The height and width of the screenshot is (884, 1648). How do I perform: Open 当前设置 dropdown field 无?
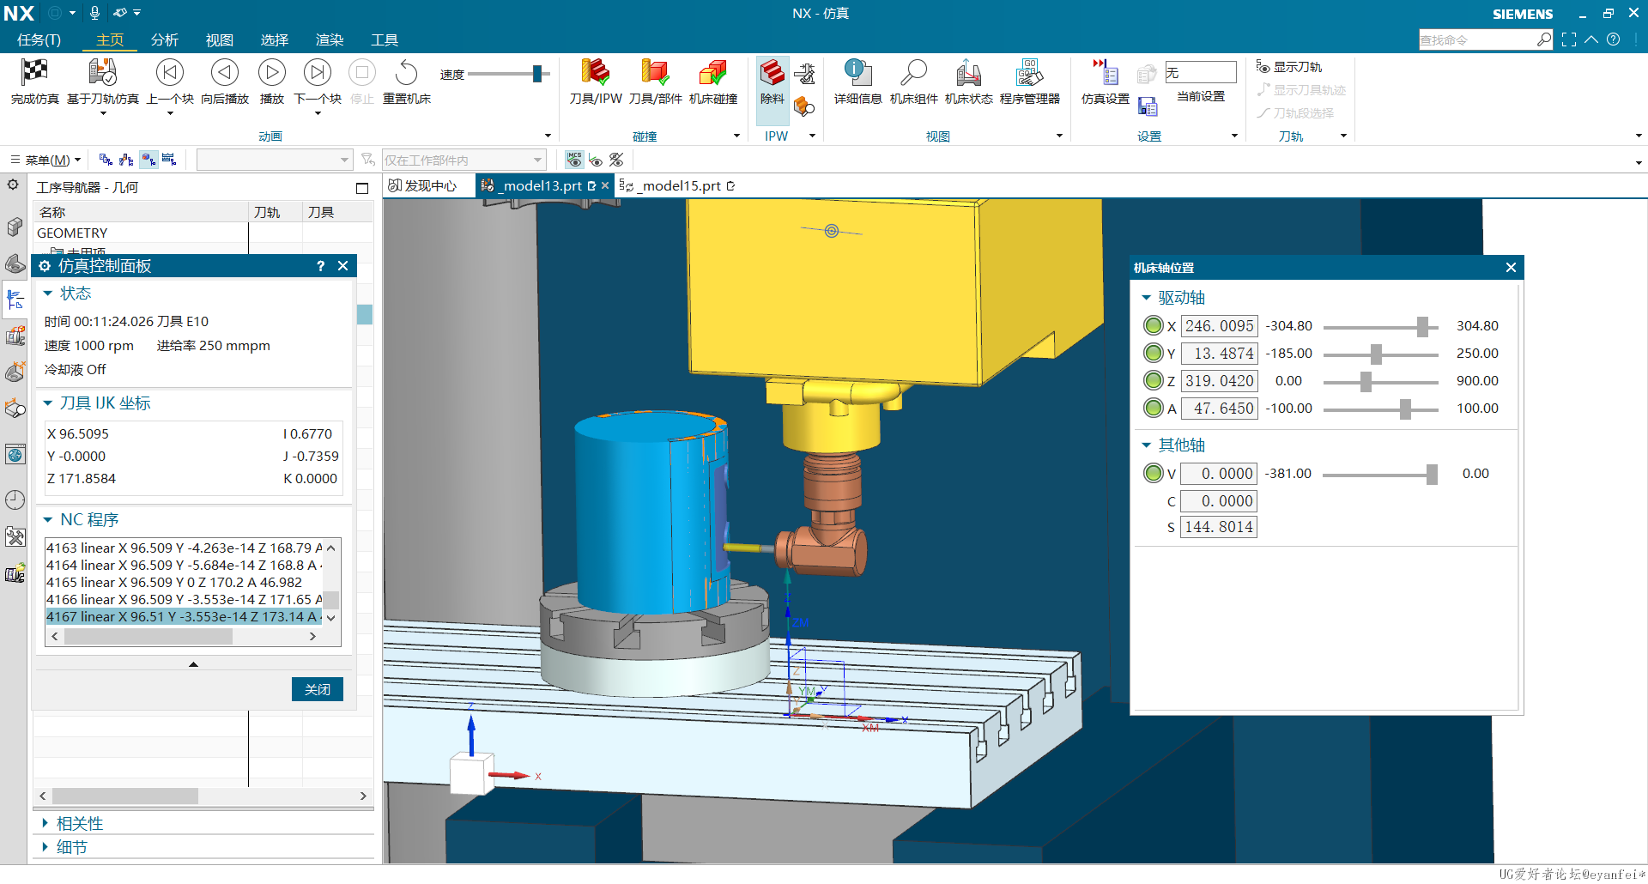1200,73
